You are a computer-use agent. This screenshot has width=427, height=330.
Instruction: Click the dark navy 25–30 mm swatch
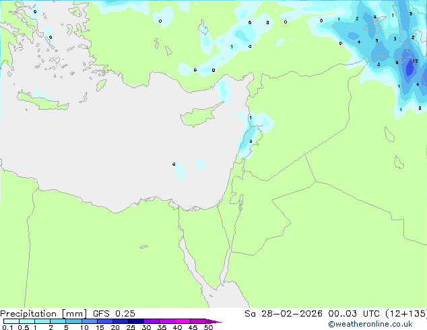click(135, 321)
